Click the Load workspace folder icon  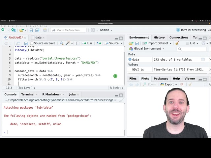[x=131, y=43]
